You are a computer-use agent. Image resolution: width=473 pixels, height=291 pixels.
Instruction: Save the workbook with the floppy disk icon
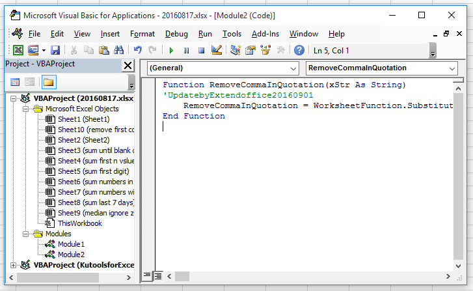(55, 50)
